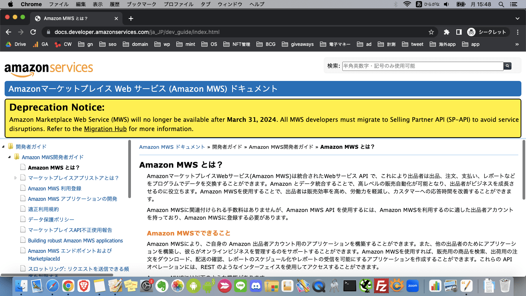Collapse the Amazon MWS開発者ガイド tree node
The height and width of the screenshot is (296, 526).
pos(9,157)
